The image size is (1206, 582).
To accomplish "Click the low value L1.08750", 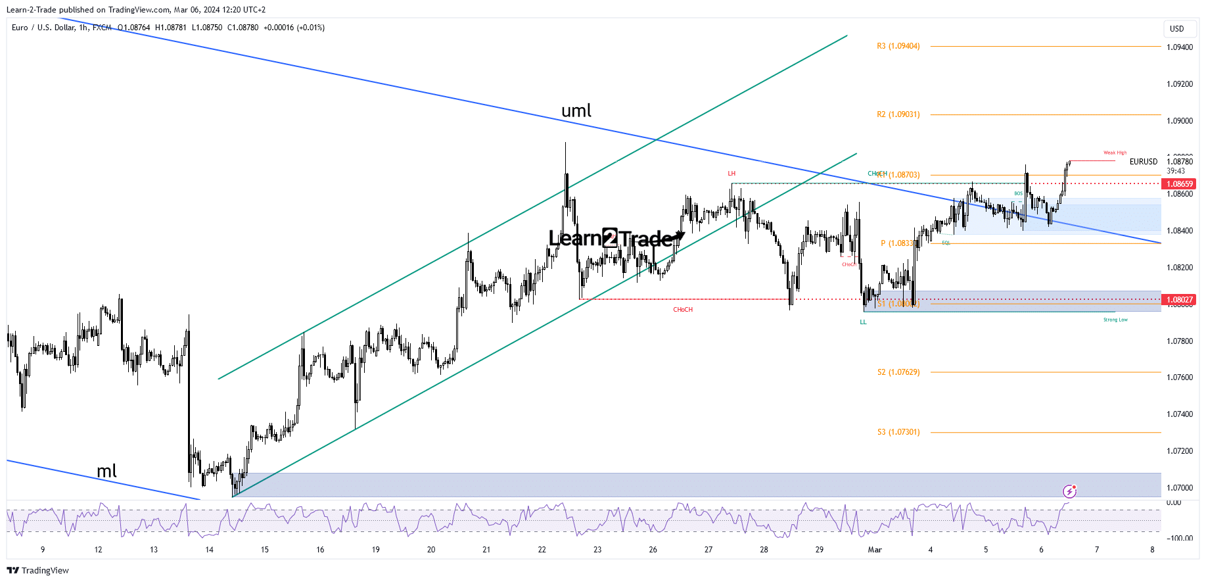I will tap(207, 28).
